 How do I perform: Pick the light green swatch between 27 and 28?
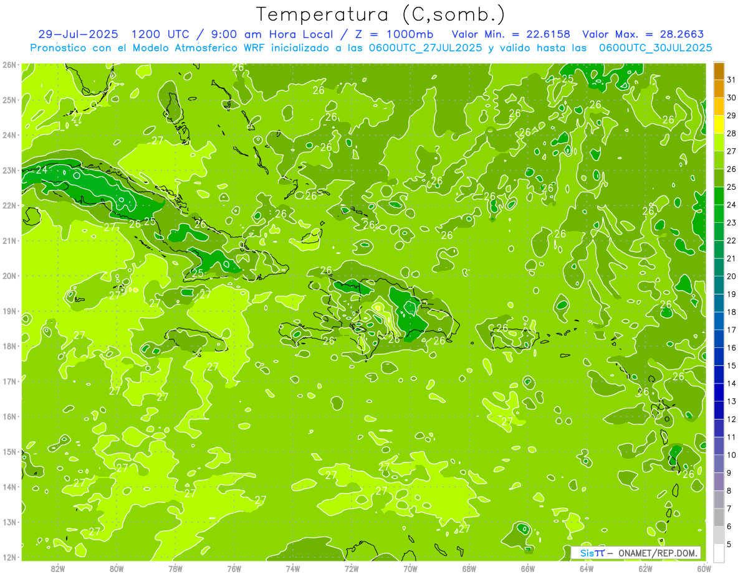pos(719,143)
